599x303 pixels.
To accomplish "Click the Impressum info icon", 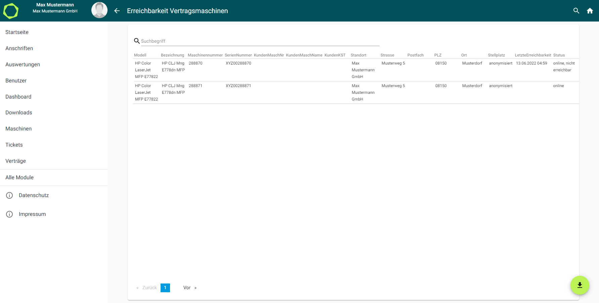I will [x=9, y=214].
